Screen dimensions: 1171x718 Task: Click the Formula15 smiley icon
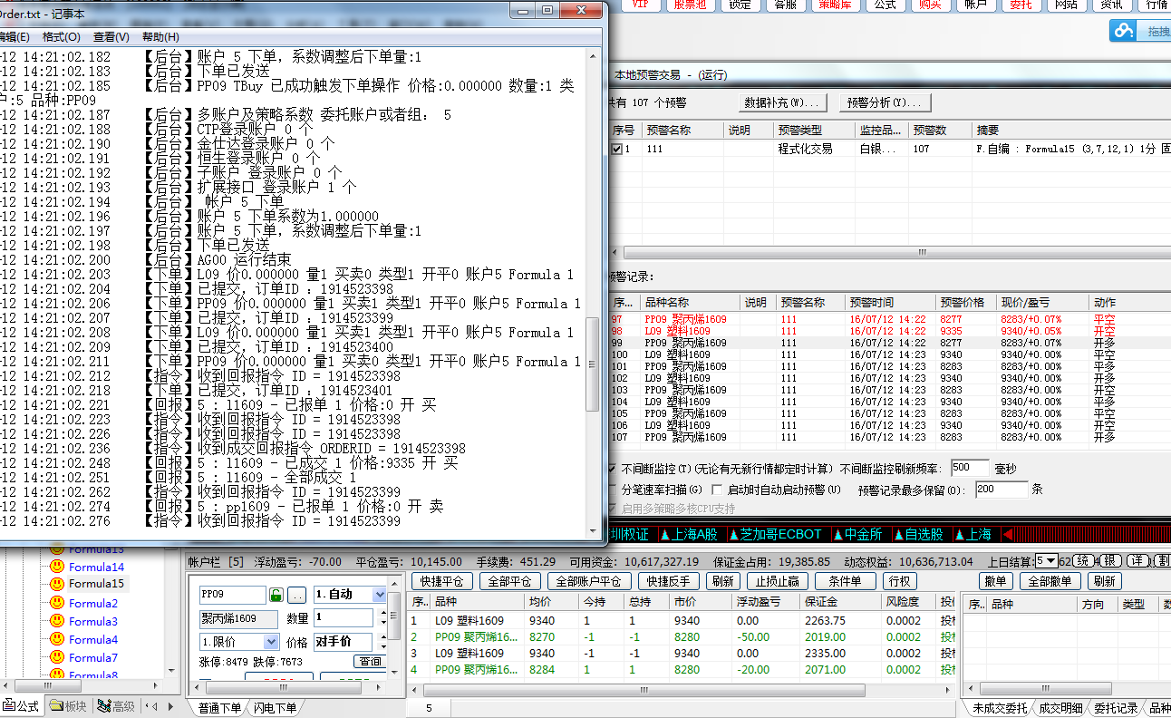(57, 584)
